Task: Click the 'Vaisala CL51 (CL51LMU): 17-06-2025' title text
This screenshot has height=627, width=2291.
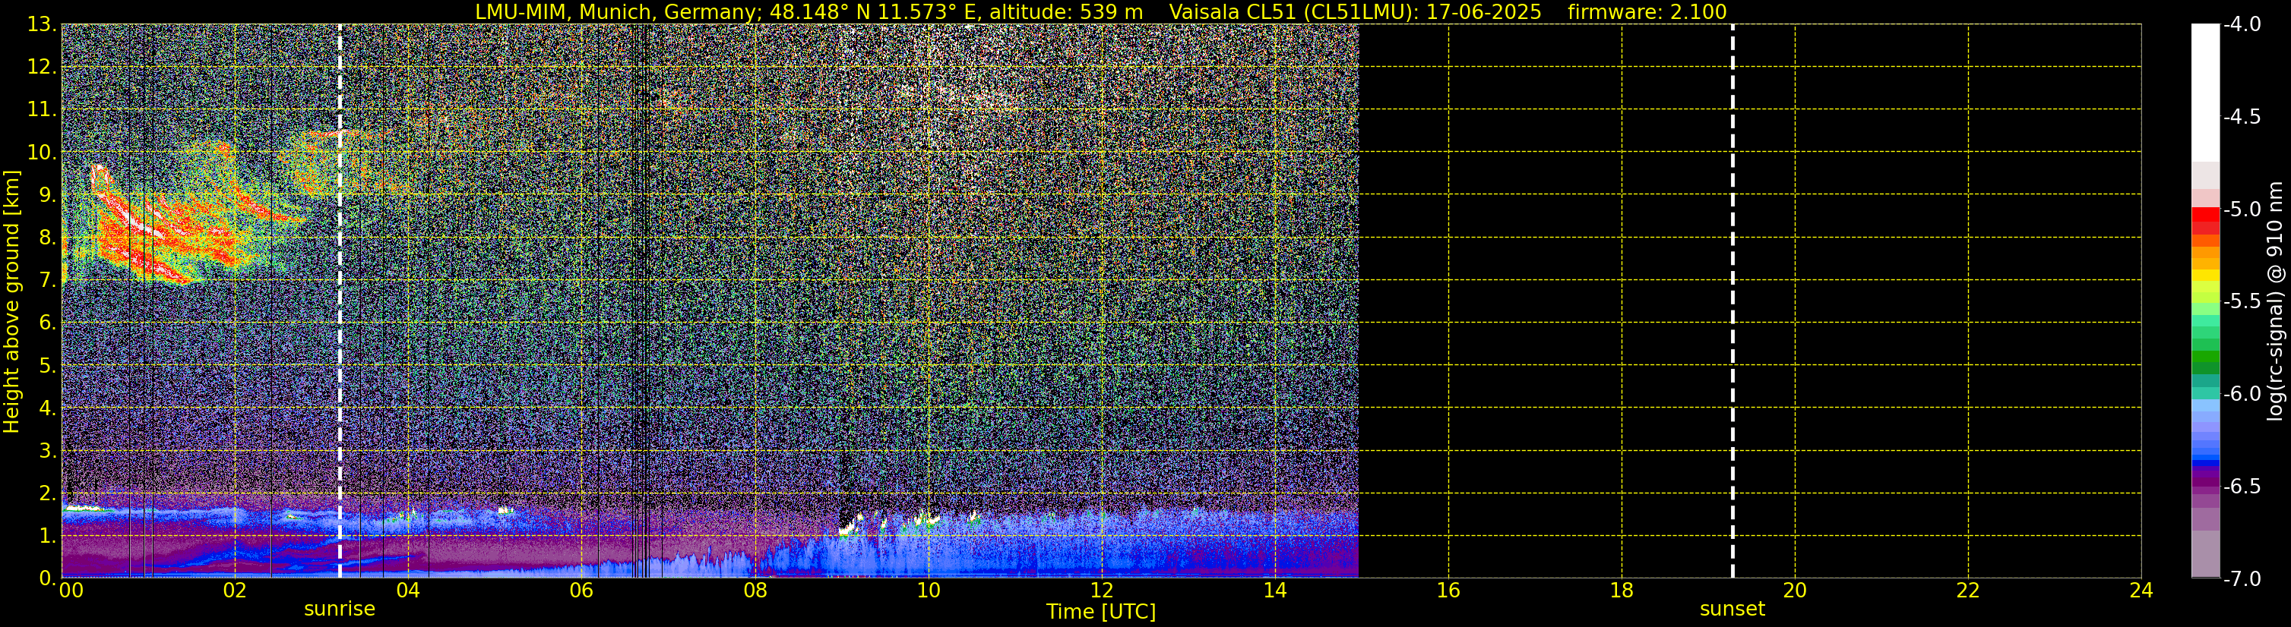Action: point(1355,11)
